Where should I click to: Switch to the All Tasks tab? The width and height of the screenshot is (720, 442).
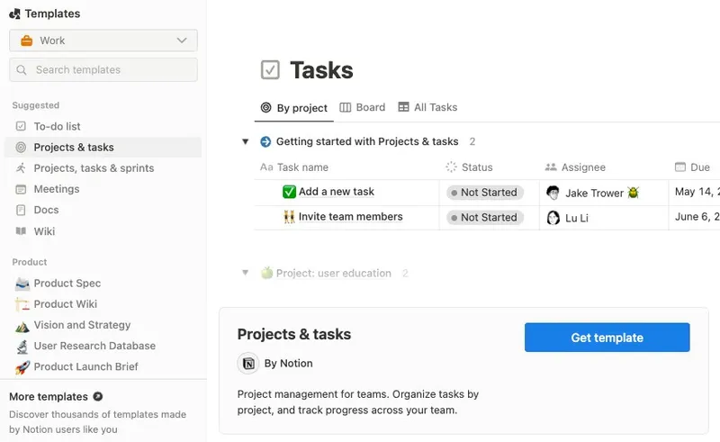pos(427,107)
